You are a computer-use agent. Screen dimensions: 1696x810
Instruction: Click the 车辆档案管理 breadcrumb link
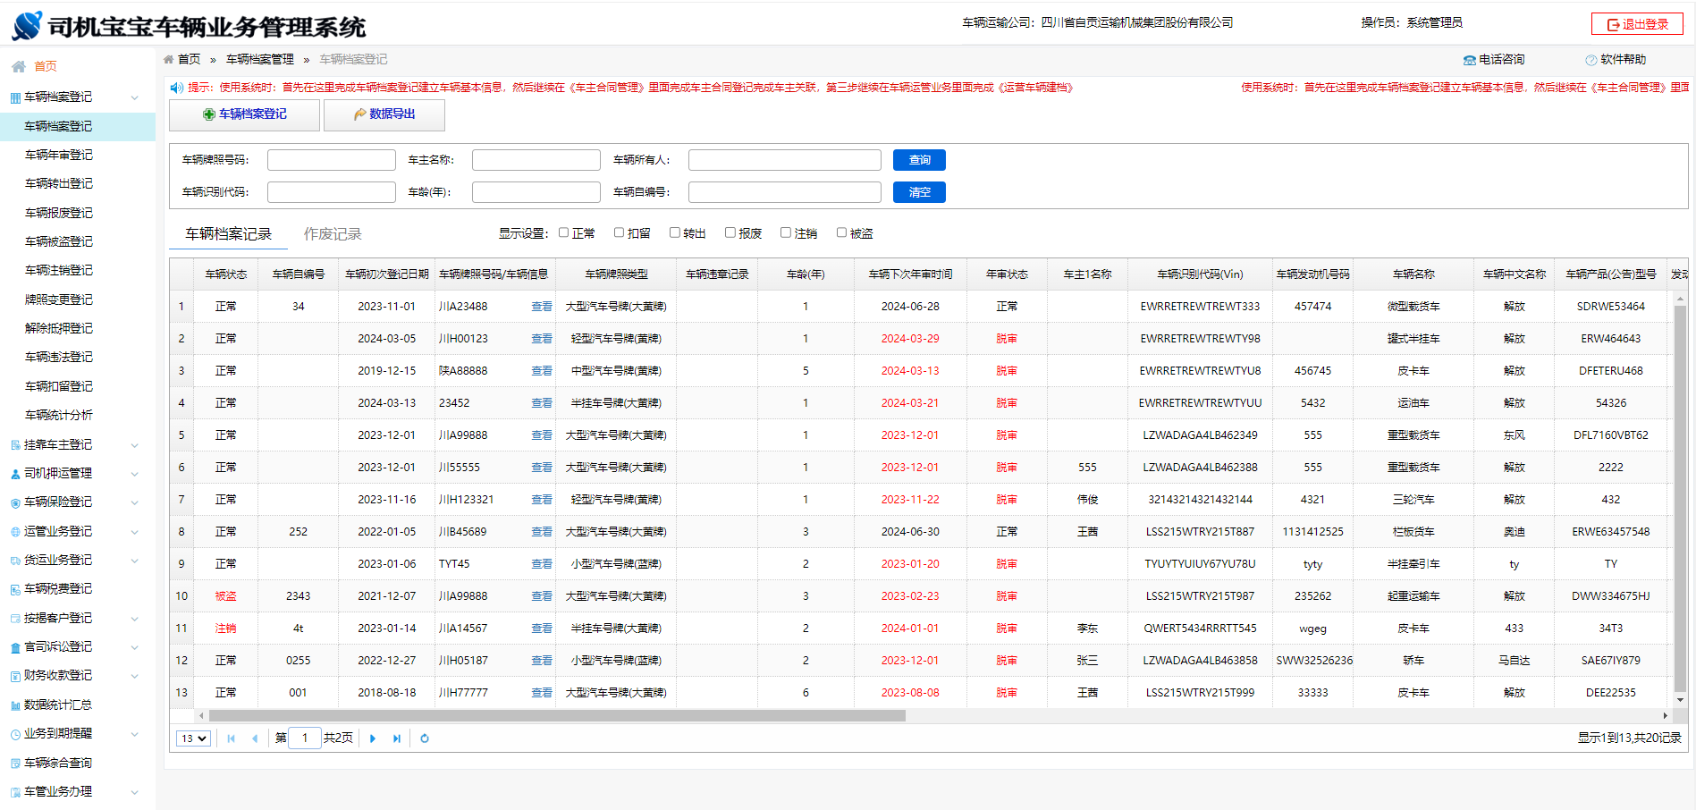pyautogui.click(x=260, y=59)
